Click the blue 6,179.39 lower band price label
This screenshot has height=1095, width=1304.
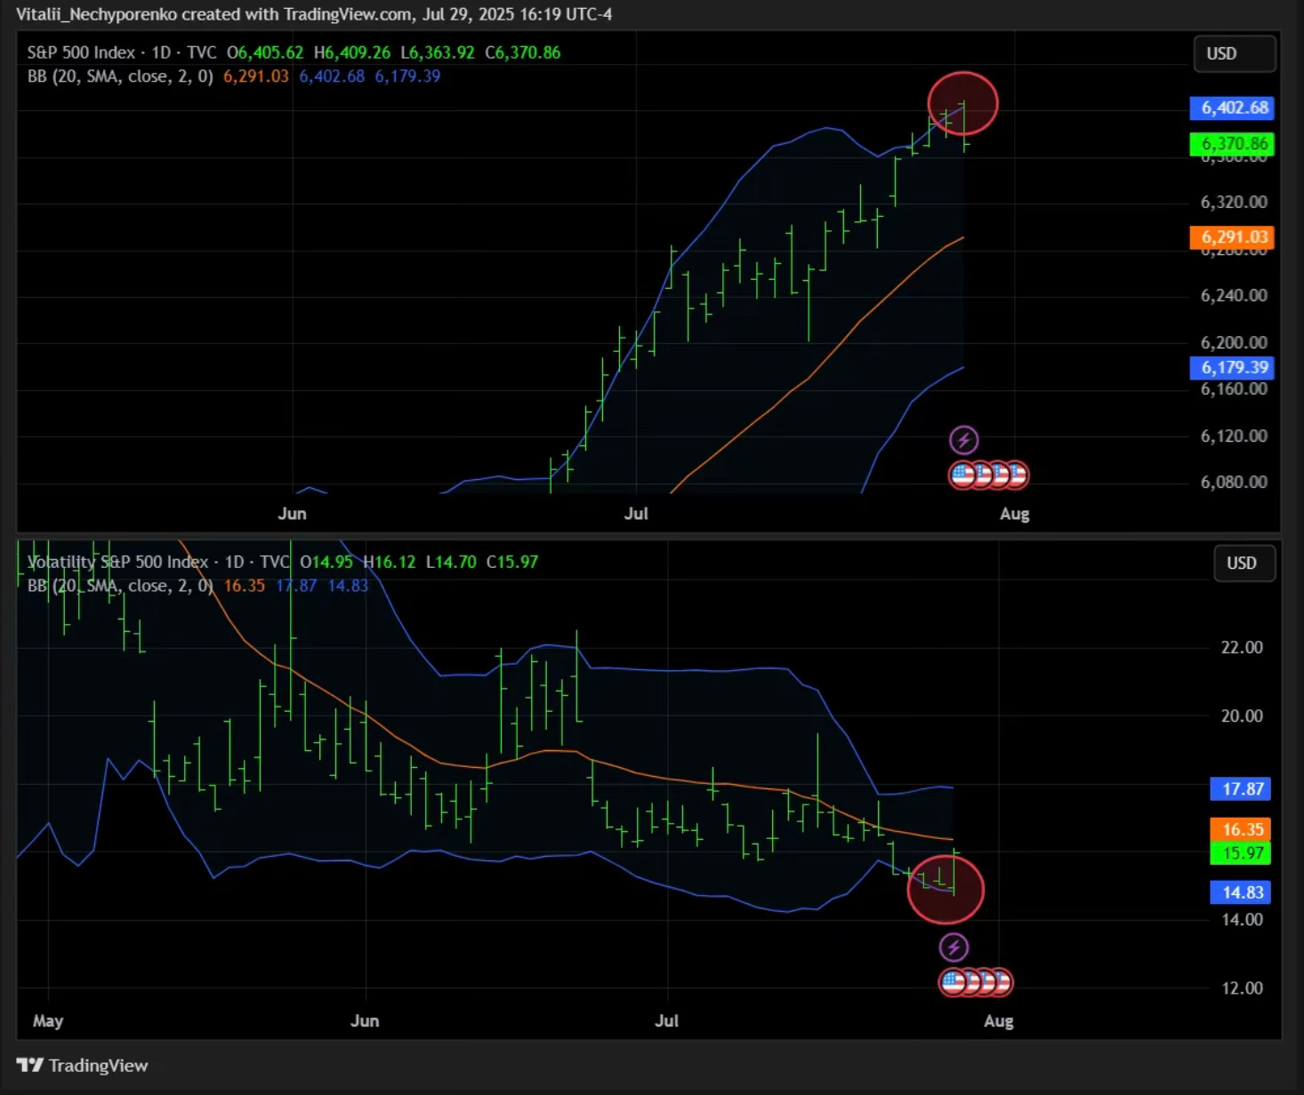tap(1233, 368)
